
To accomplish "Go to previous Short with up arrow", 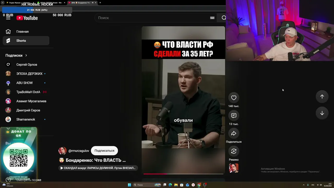I will [322, 97].
